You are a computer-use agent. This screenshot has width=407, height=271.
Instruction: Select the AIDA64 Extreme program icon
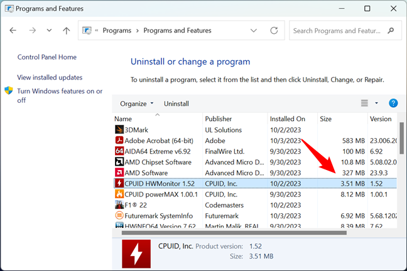click(119, 151)
